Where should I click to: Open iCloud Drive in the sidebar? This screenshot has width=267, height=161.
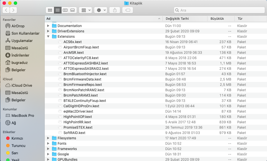[22, 85]
